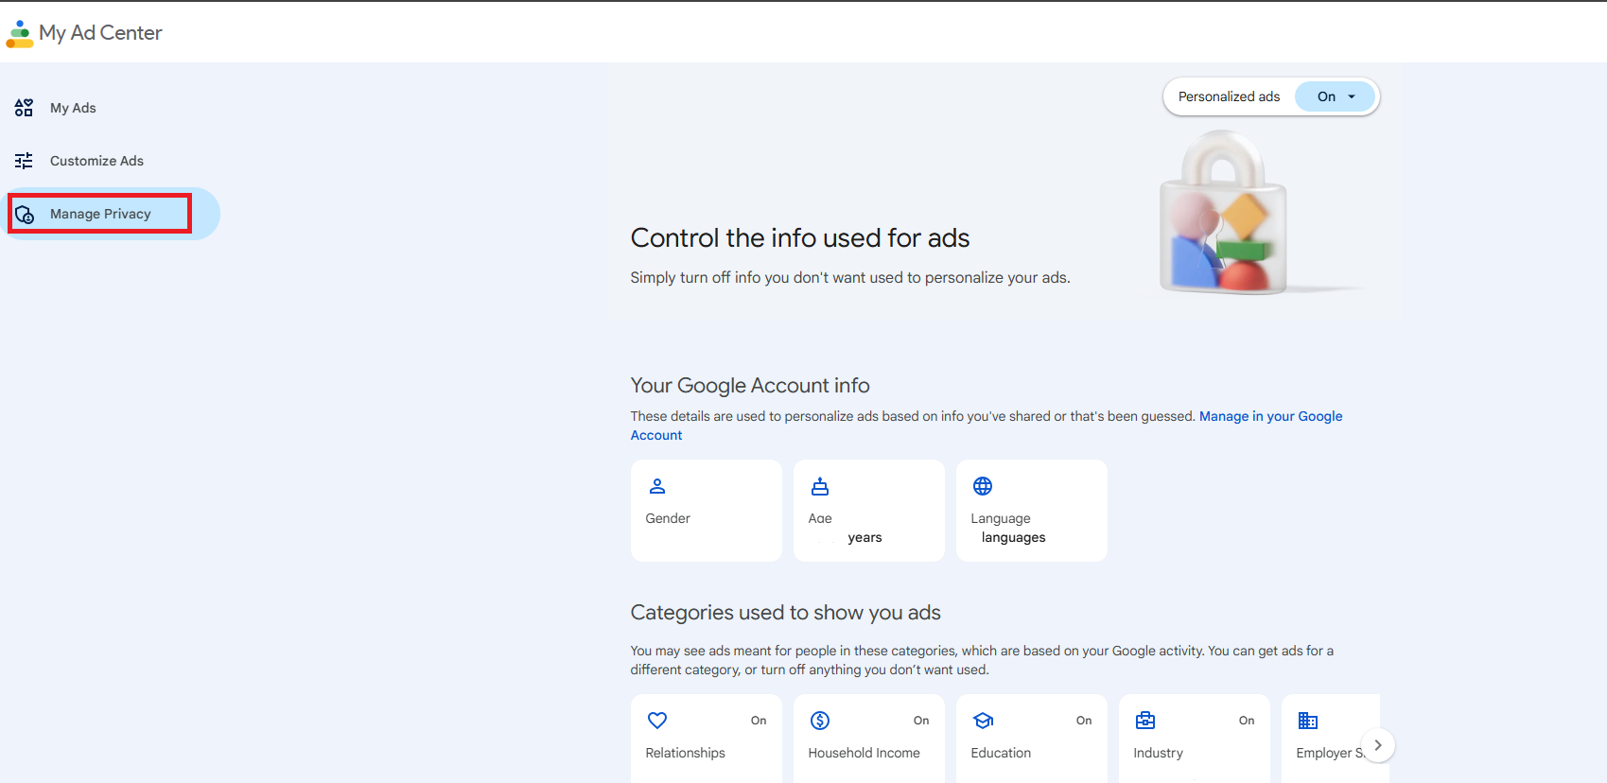The image size is (1607, 783).
Task: Click the Education card label
Action: click(1001, 753)
